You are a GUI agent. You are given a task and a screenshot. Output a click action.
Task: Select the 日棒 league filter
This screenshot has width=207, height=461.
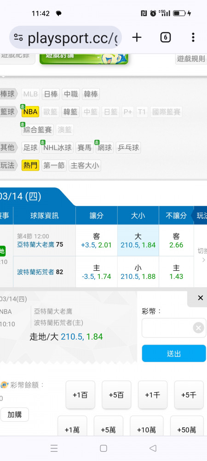click(x=51, y=94)
